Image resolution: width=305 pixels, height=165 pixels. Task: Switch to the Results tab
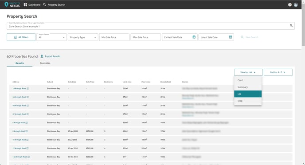(x=20, y=63)
